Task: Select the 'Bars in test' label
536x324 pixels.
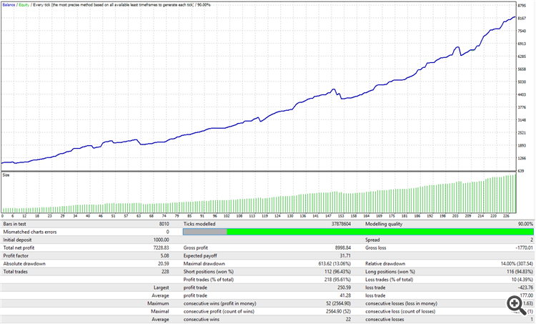Action: pyautogui.click(x=15, y=224)
